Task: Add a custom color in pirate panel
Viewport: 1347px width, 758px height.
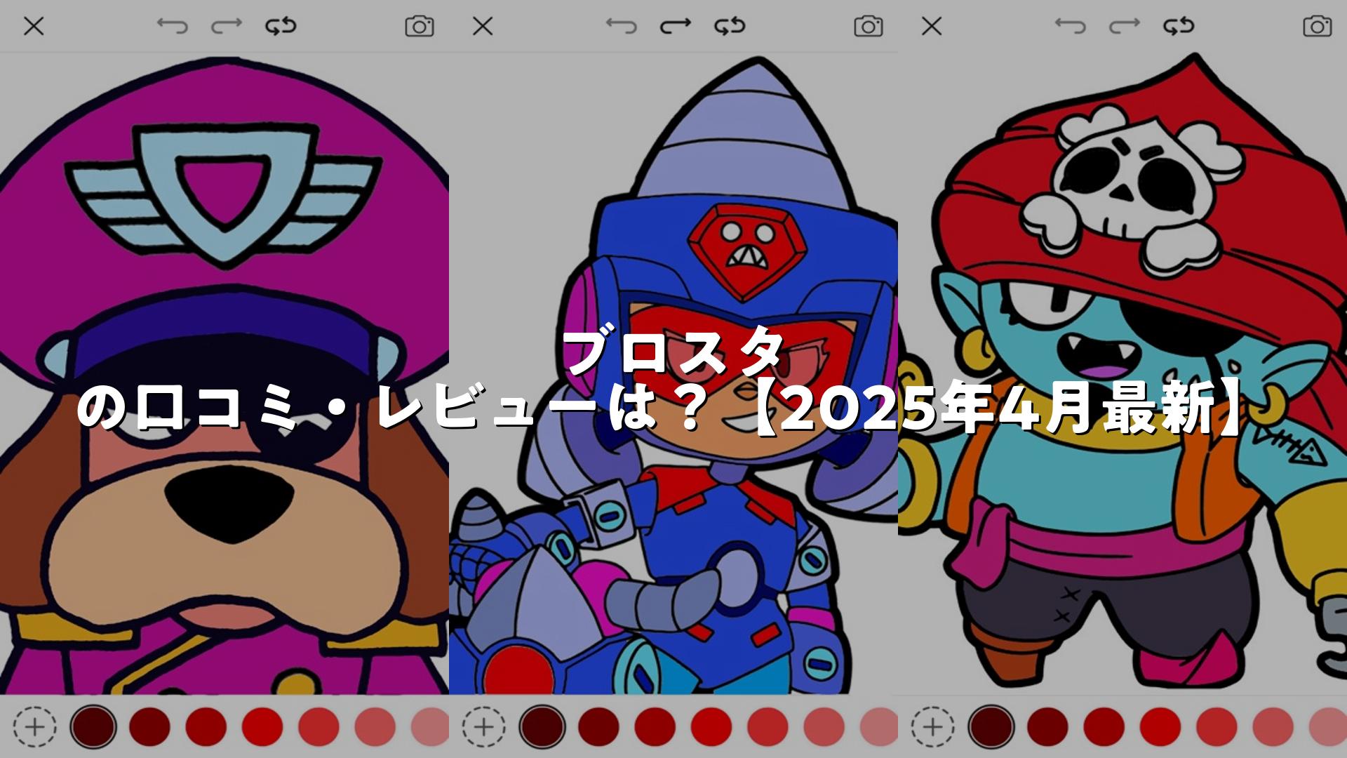Action: pyautogui.click(x=932, y=726)
